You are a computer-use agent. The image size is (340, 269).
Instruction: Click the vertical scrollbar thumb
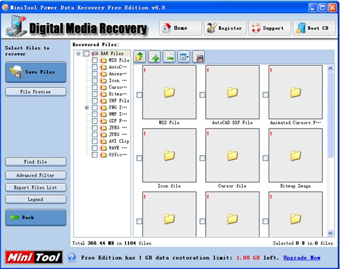pos(330,114)
